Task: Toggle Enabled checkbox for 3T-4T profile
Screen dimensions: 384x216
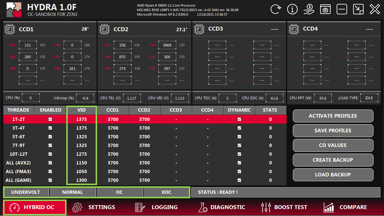Action: (50, 128)
